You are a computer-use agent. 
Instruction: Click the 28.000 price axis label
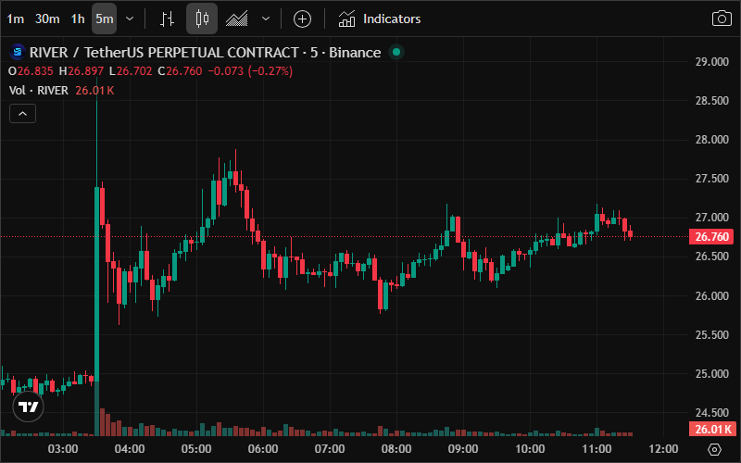point(711,140)
